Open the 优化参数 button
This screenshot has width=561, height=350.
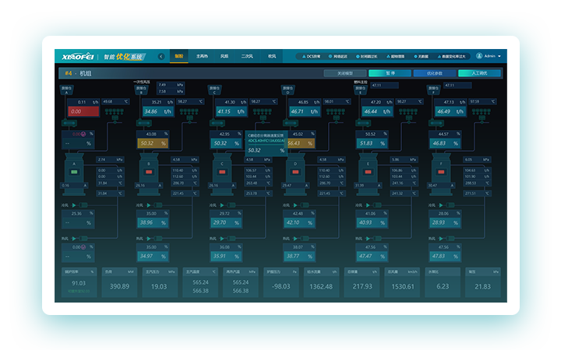point(435,73)
